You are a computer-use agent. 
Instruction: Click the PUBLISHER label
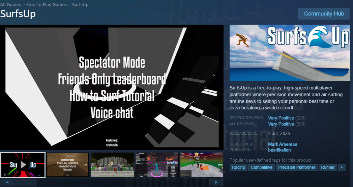tap(240, 150)
